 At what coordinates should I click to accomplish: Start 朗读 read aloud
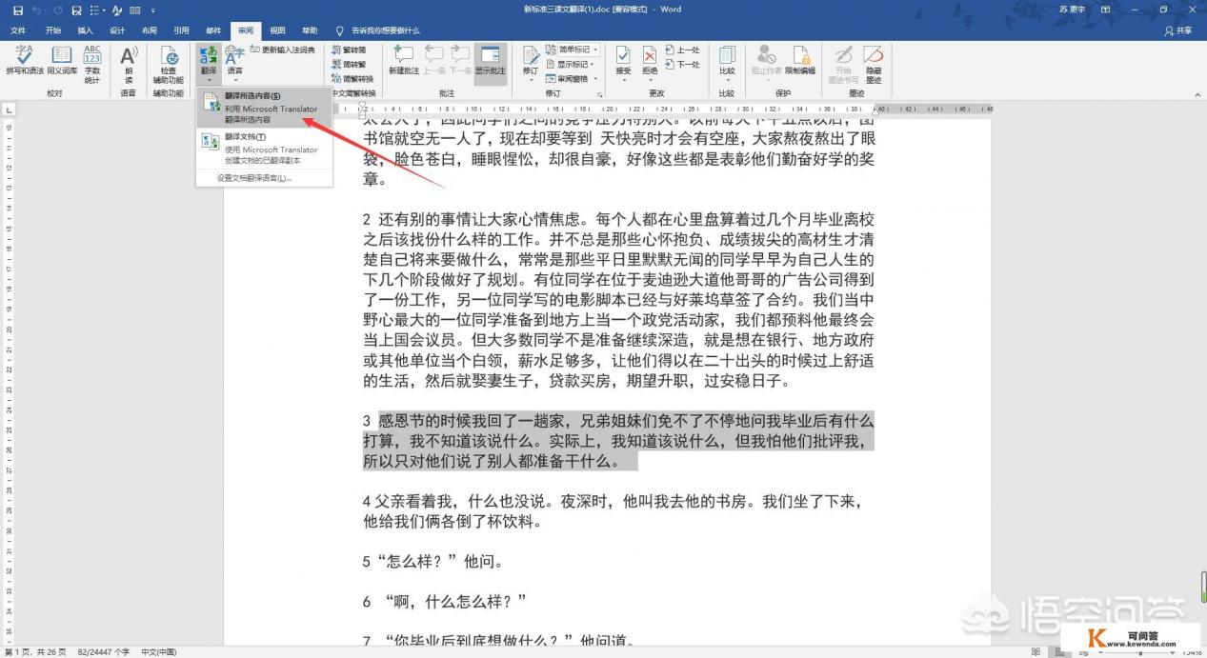tap(129, 64)
